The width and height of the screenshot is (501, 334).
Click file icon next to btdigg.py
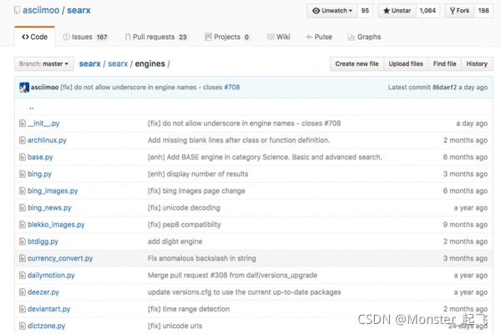[23, 241]
